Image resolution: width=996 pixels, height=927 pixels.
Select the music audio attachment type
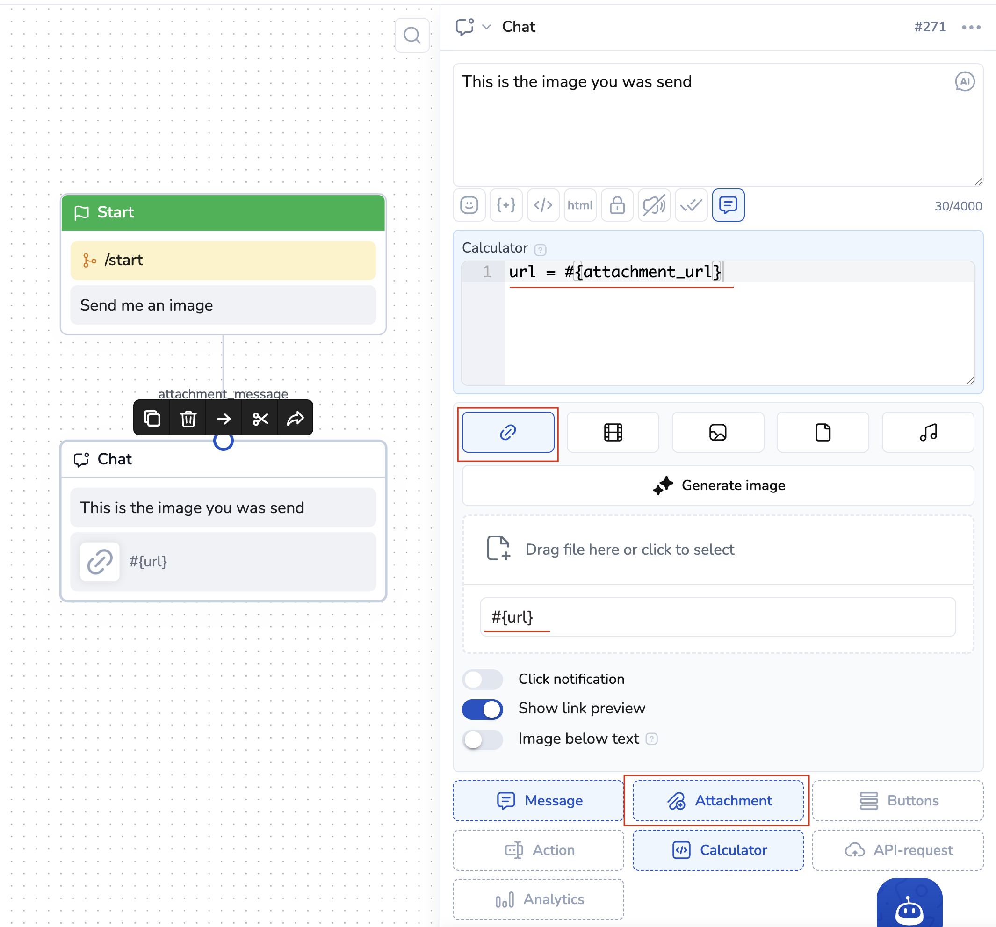tap(928, 432)
